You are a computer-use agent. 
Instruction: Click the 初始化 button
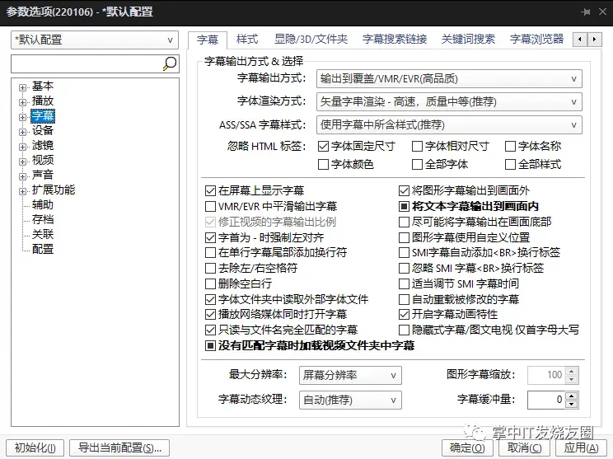coord(35,447)
